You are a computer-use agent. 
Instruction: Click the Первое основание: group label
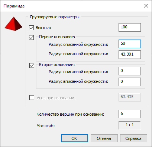tap(57, 37)
